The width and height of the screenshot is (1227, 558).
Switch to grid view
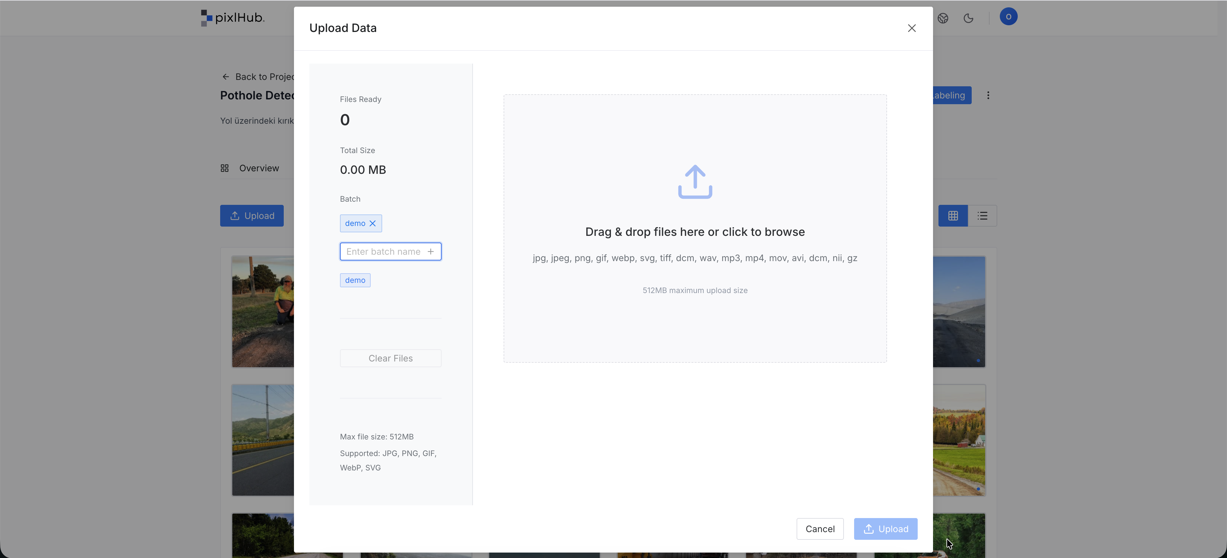(953, 216)
